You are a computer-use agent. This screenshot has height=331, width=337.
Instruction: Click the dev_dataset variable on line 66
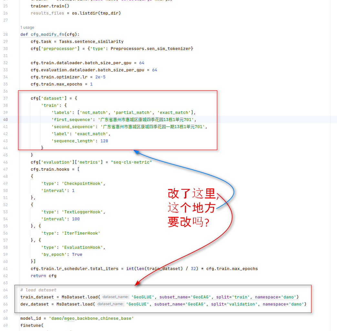35,304
